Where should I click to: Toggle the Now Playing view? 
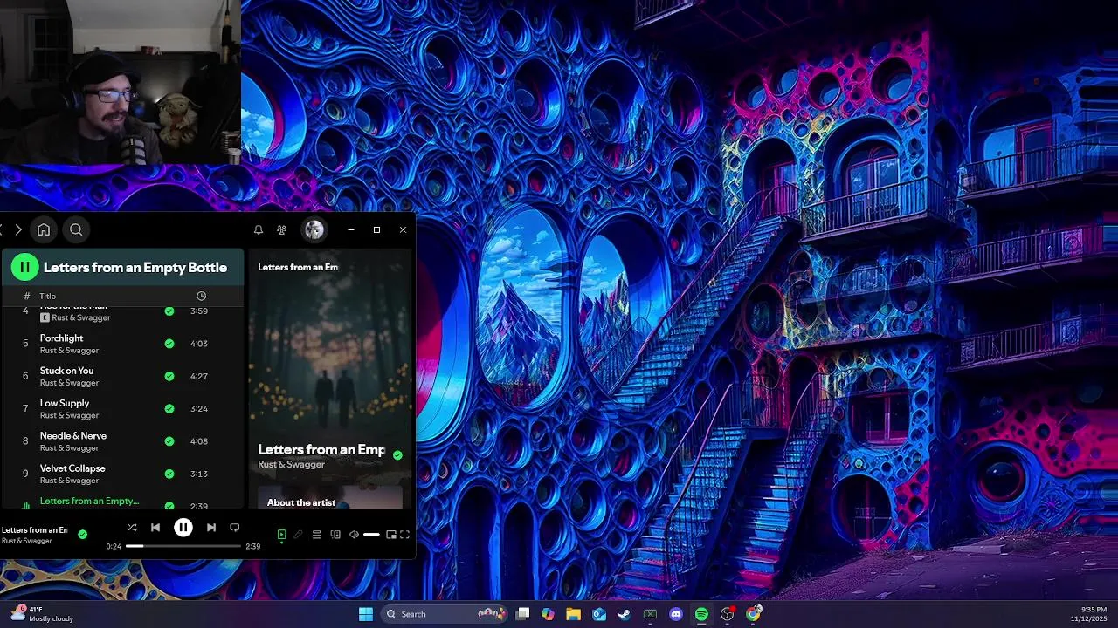281,535
